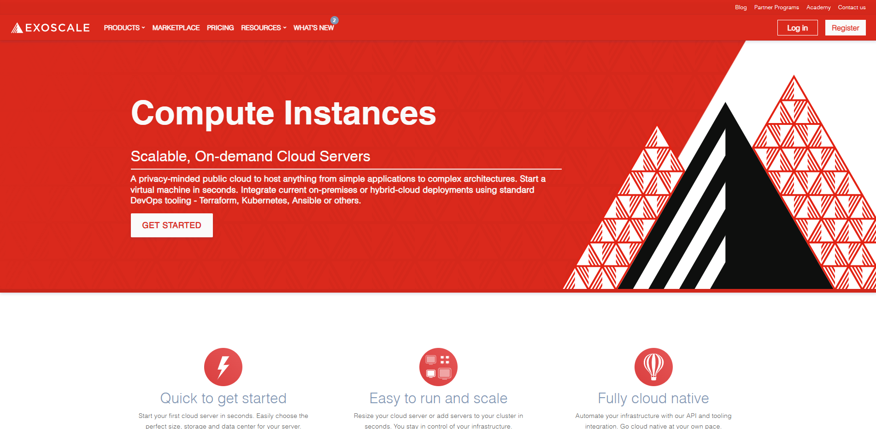This screenshot has width=876, height=429.
Task: Click the hot air balloon icon
Action: 653,367
